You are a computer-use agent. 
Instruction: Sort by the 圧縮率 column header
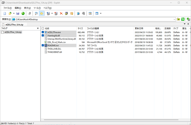click(x=168, y=29)
